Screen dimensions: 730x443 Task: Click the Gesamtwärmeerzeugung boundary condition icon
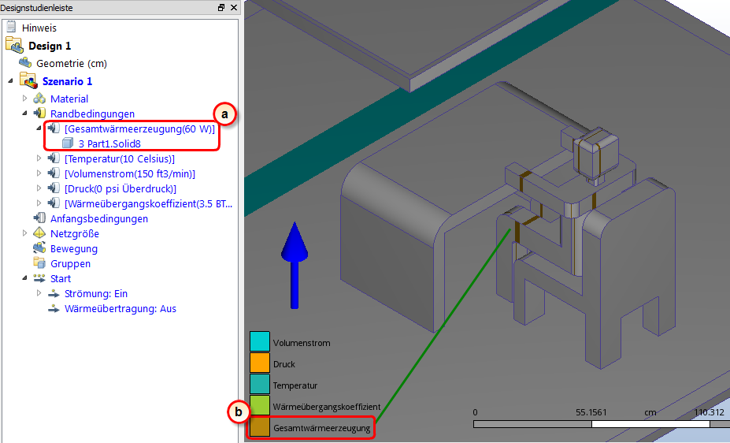(54, 128)
